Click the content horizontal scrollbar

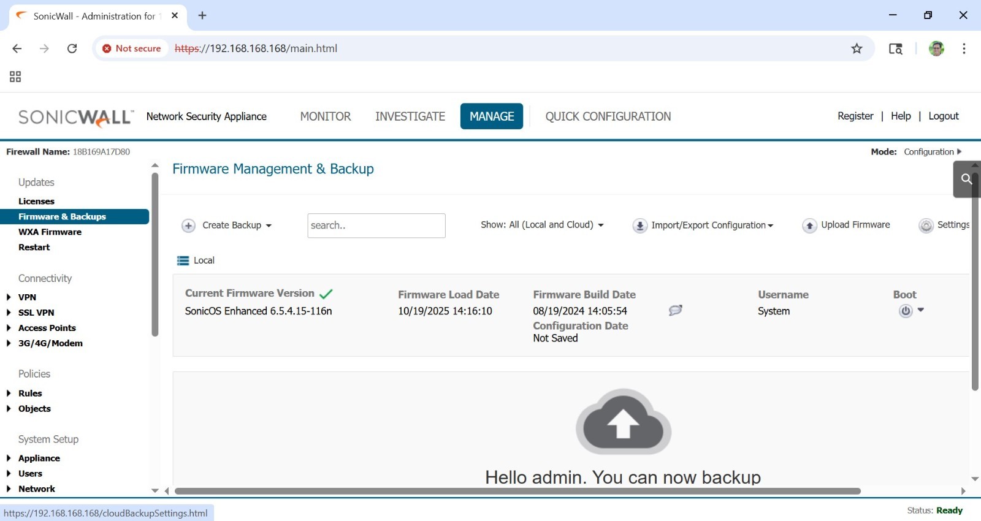517,491
